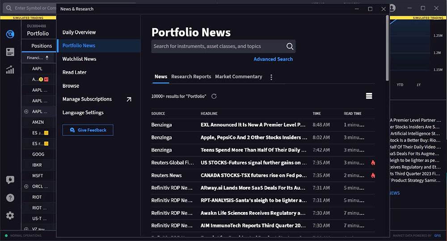Open the news list layout menu icon

click(369, 96)
